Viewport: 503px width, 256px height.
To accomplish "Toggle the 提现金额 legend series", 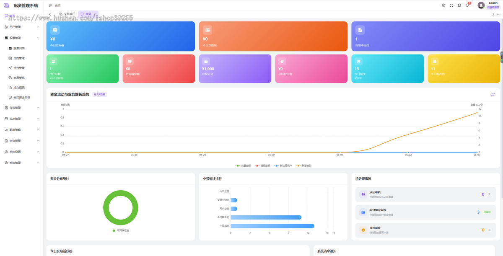I will 263,165.
